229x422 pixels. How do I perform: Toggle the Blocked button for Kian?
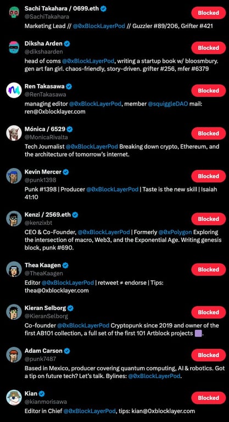tap(208, 398)
